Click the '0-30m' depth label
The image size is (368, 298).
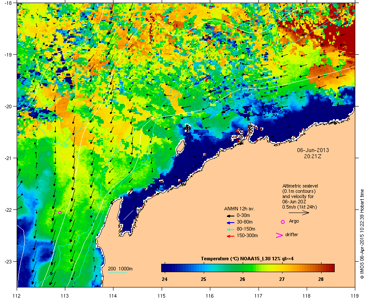243,215
